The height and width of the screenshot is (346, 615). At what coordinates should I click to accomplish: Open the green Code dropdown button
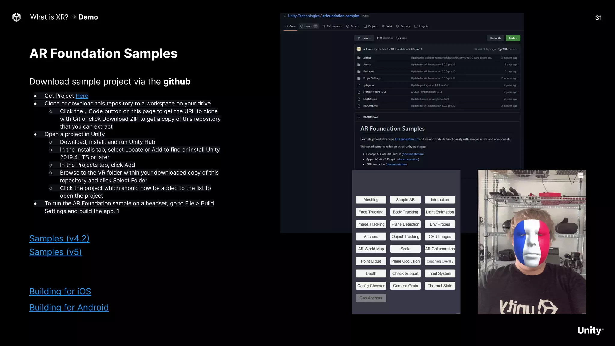(x=513, y=38)
